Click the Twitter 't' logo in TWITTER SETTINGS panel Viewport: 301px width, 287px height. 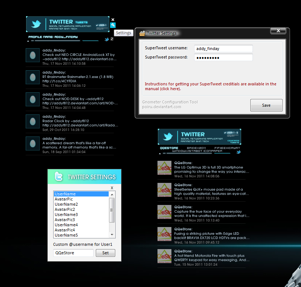tap(59, 176)
